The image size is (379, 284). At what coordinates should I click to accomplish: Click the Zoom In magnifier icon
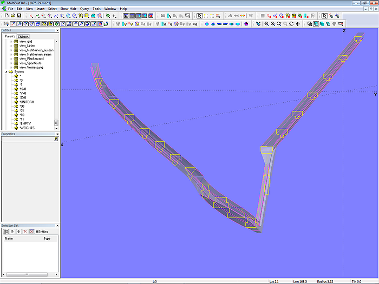tap(272, 24)
